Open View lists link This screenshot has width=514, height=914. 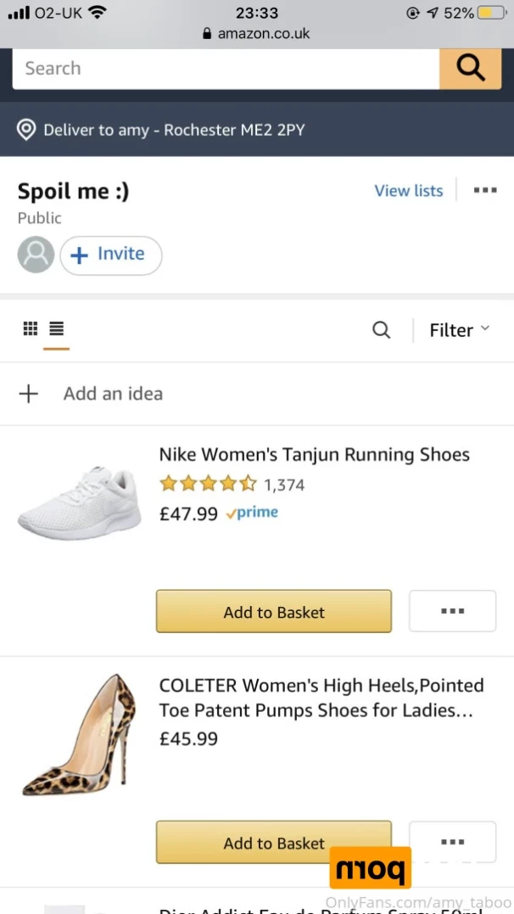pos(409,191)
